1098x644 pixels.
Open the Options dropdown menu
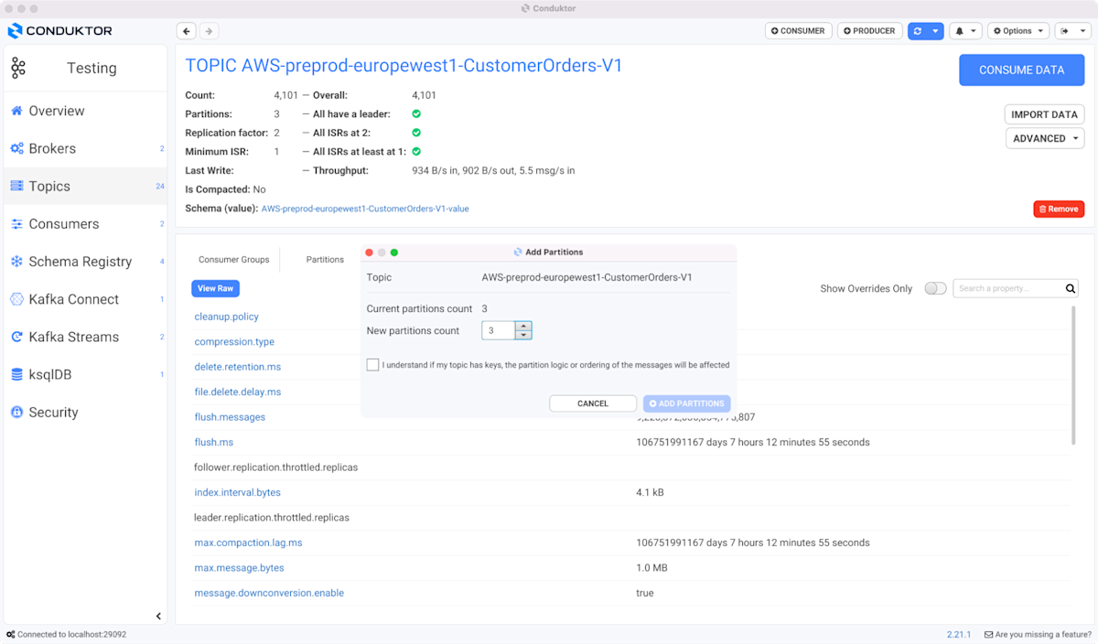point(1017,31)
